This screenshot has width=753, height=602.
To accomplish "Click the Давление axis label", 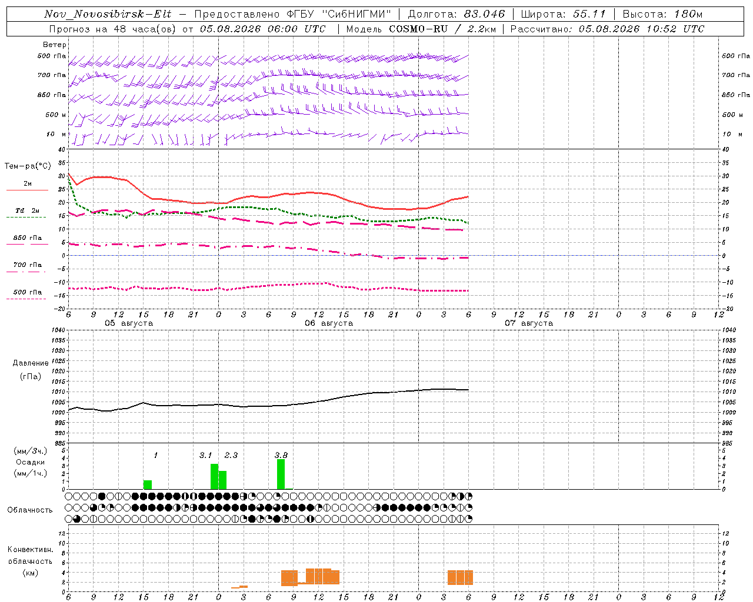I will pyautogui.click(x=31, y=363).
